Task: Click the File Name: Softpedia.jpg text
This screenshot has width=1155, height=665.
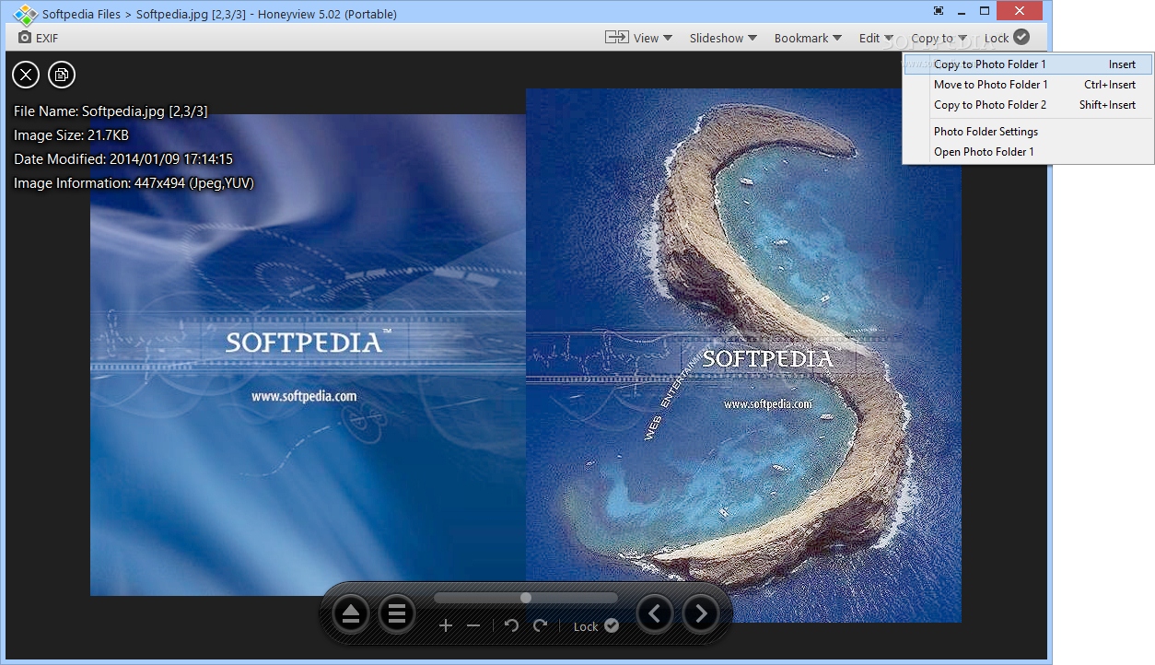Action: point(111,111)
